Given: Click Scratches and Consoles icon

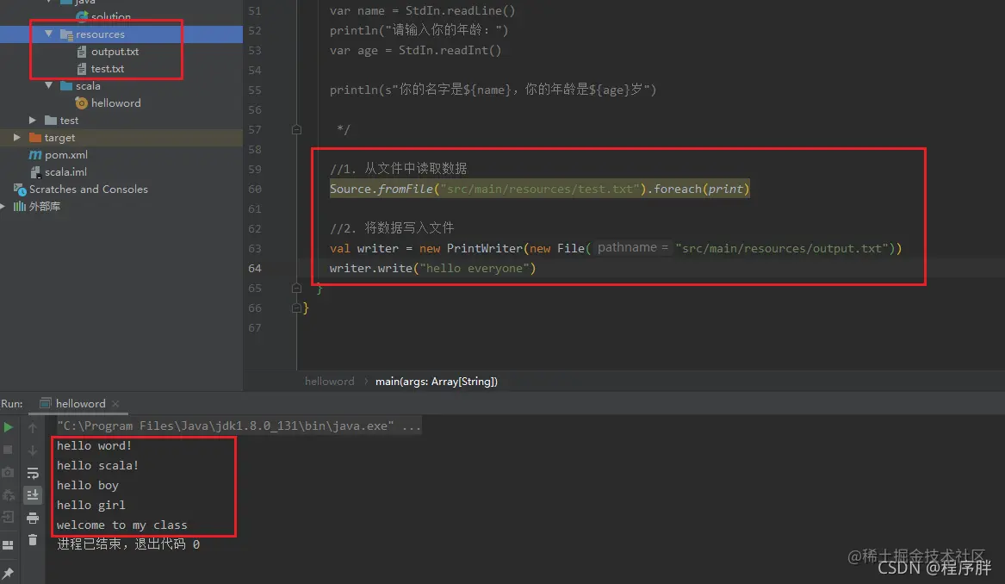Looking at the screenshot, I should (20, 189).
